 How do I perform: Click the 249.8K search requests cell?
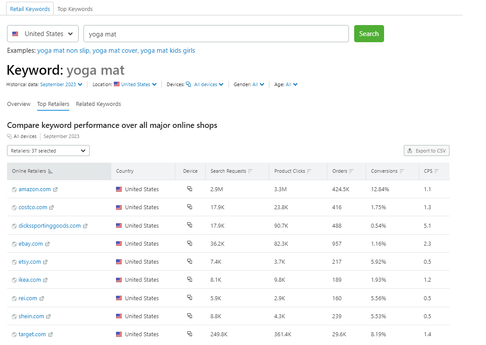(219, 334)
